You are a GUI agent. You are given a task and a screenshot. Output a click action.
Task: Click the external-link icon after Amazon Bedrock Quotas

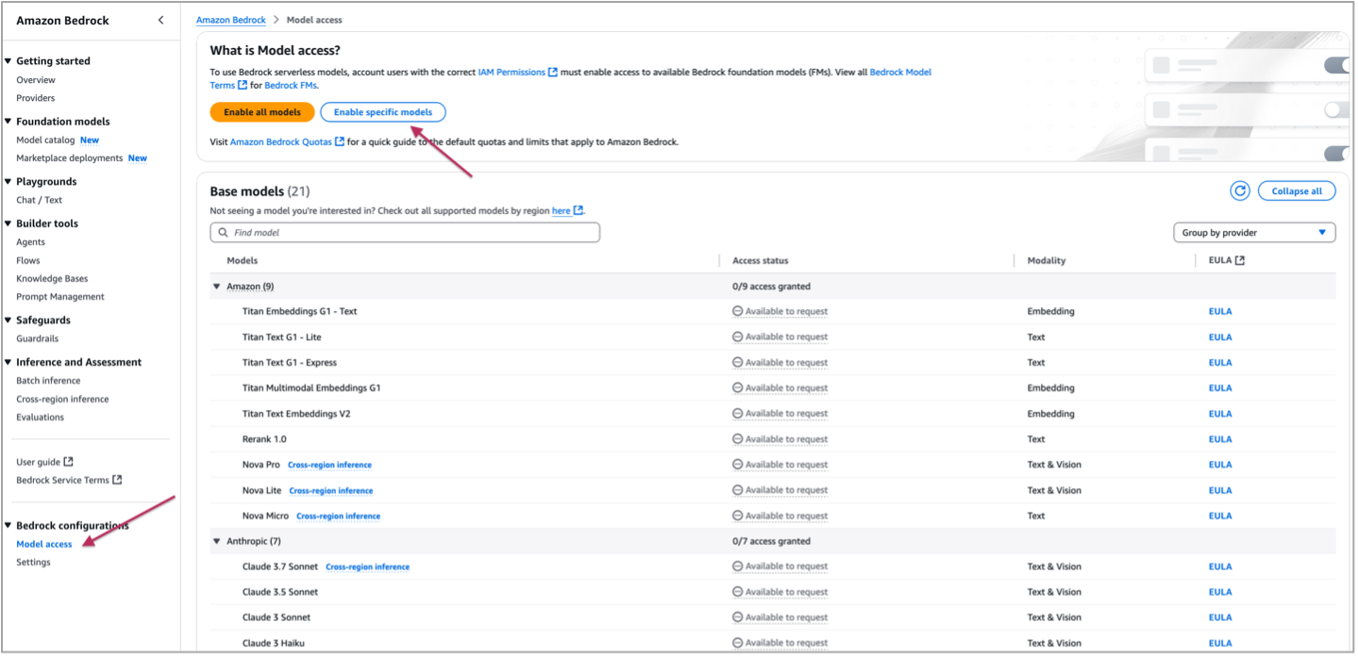(x=340, y=142)
